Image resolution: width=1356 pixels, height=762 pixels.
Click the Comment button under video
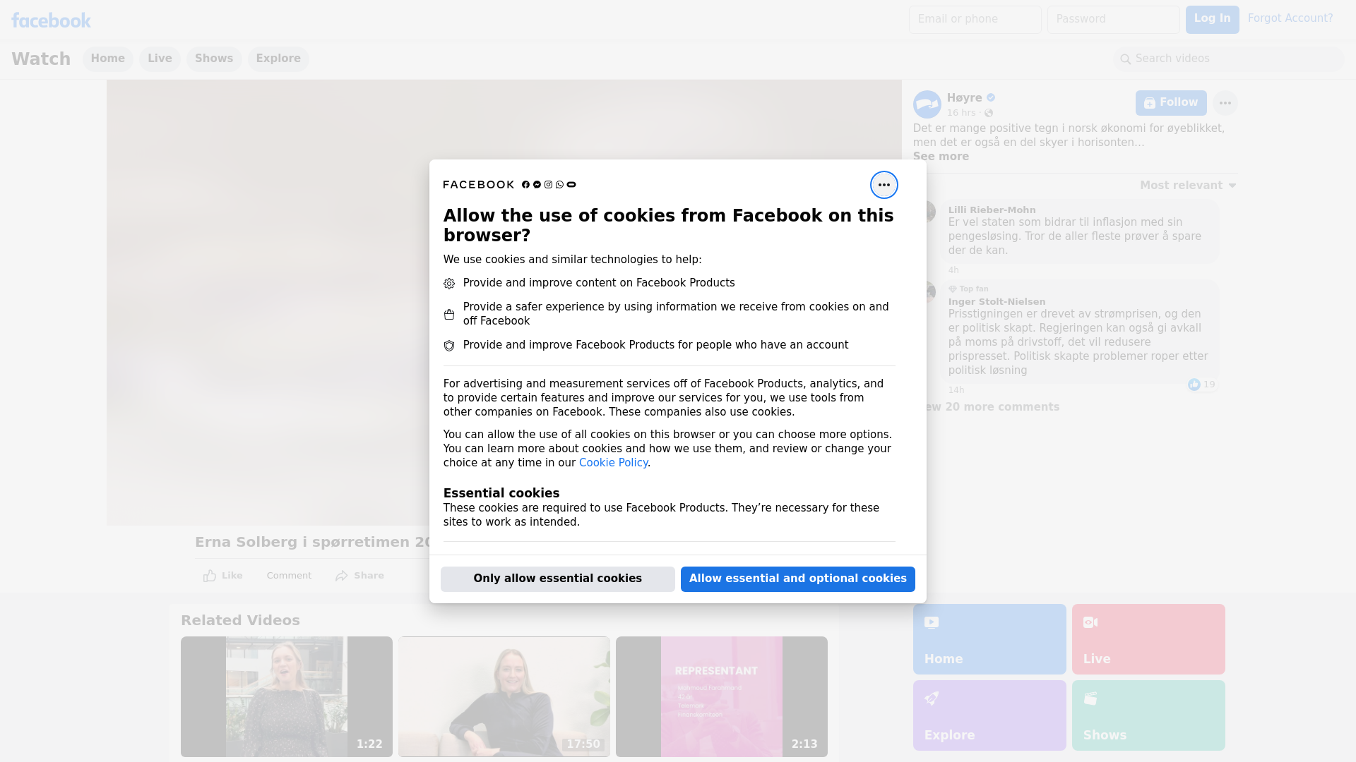289,576
